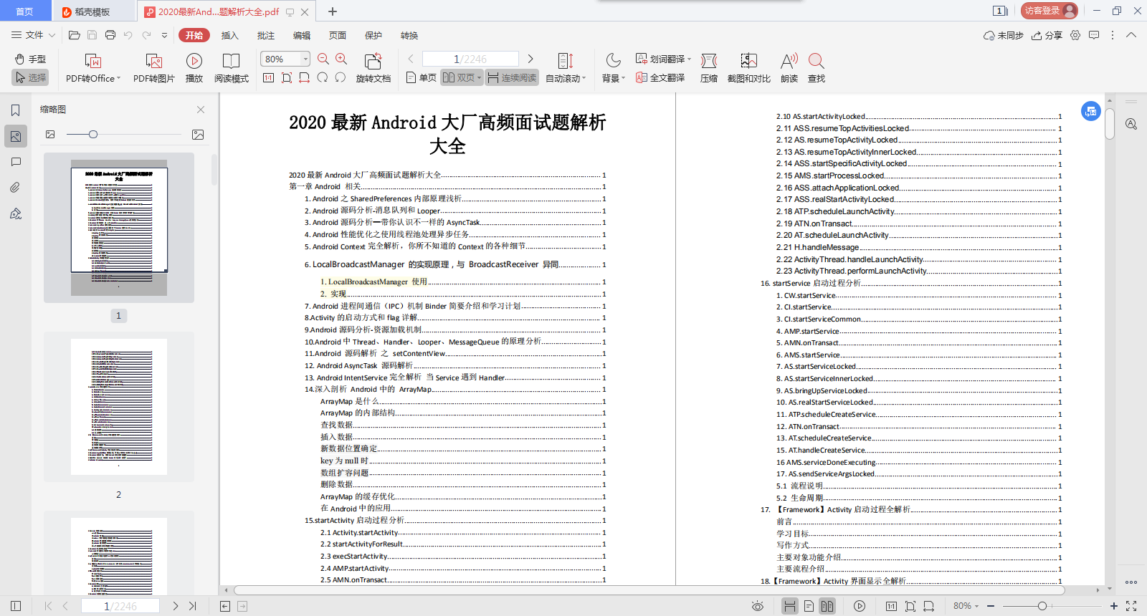Click the 压缩 compress tool
The width and height of the screenshot is (1147, 616).
(709, 68)
